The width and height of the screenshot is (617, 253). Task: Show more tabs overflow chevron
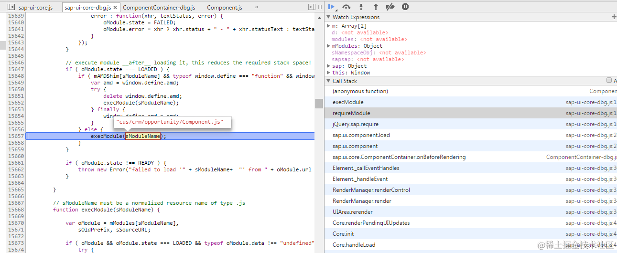pyautogui.click(x=257, y=7)
